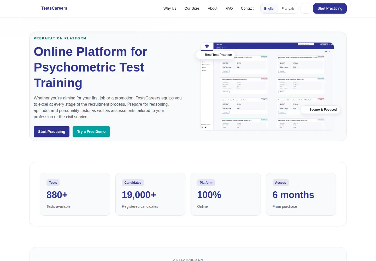Launch the Try a Free Demo button

(91, 132)
